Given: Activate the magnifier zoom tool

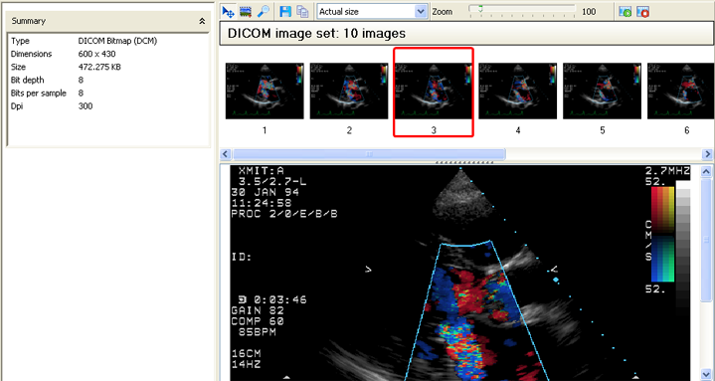Looking at the screenshot, I should [x=264, y=12].
